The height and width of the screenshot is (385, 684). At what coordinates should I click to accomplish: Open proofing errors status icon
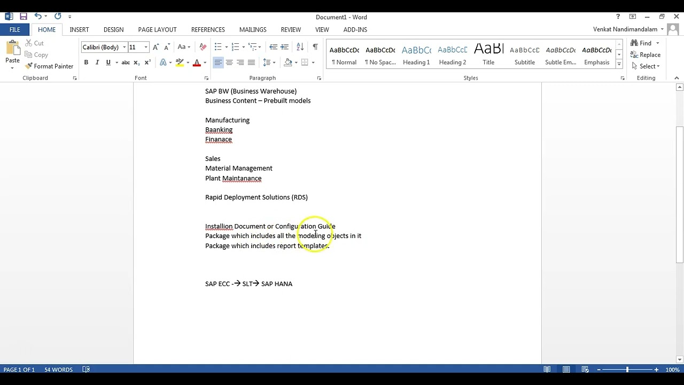click(86, 369)
